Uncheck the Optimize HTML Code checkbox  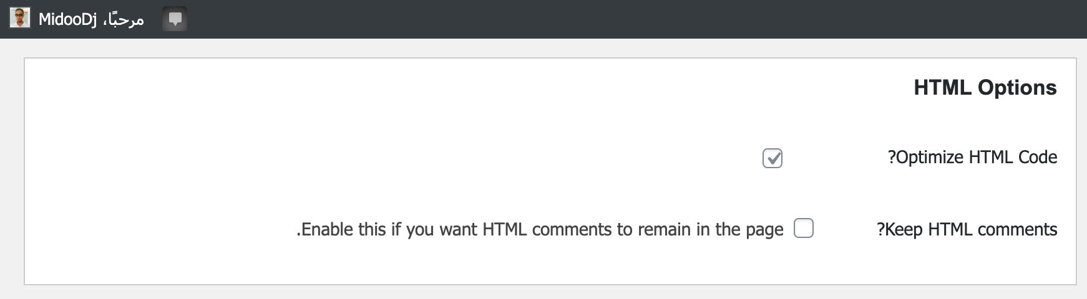point(772,158)
